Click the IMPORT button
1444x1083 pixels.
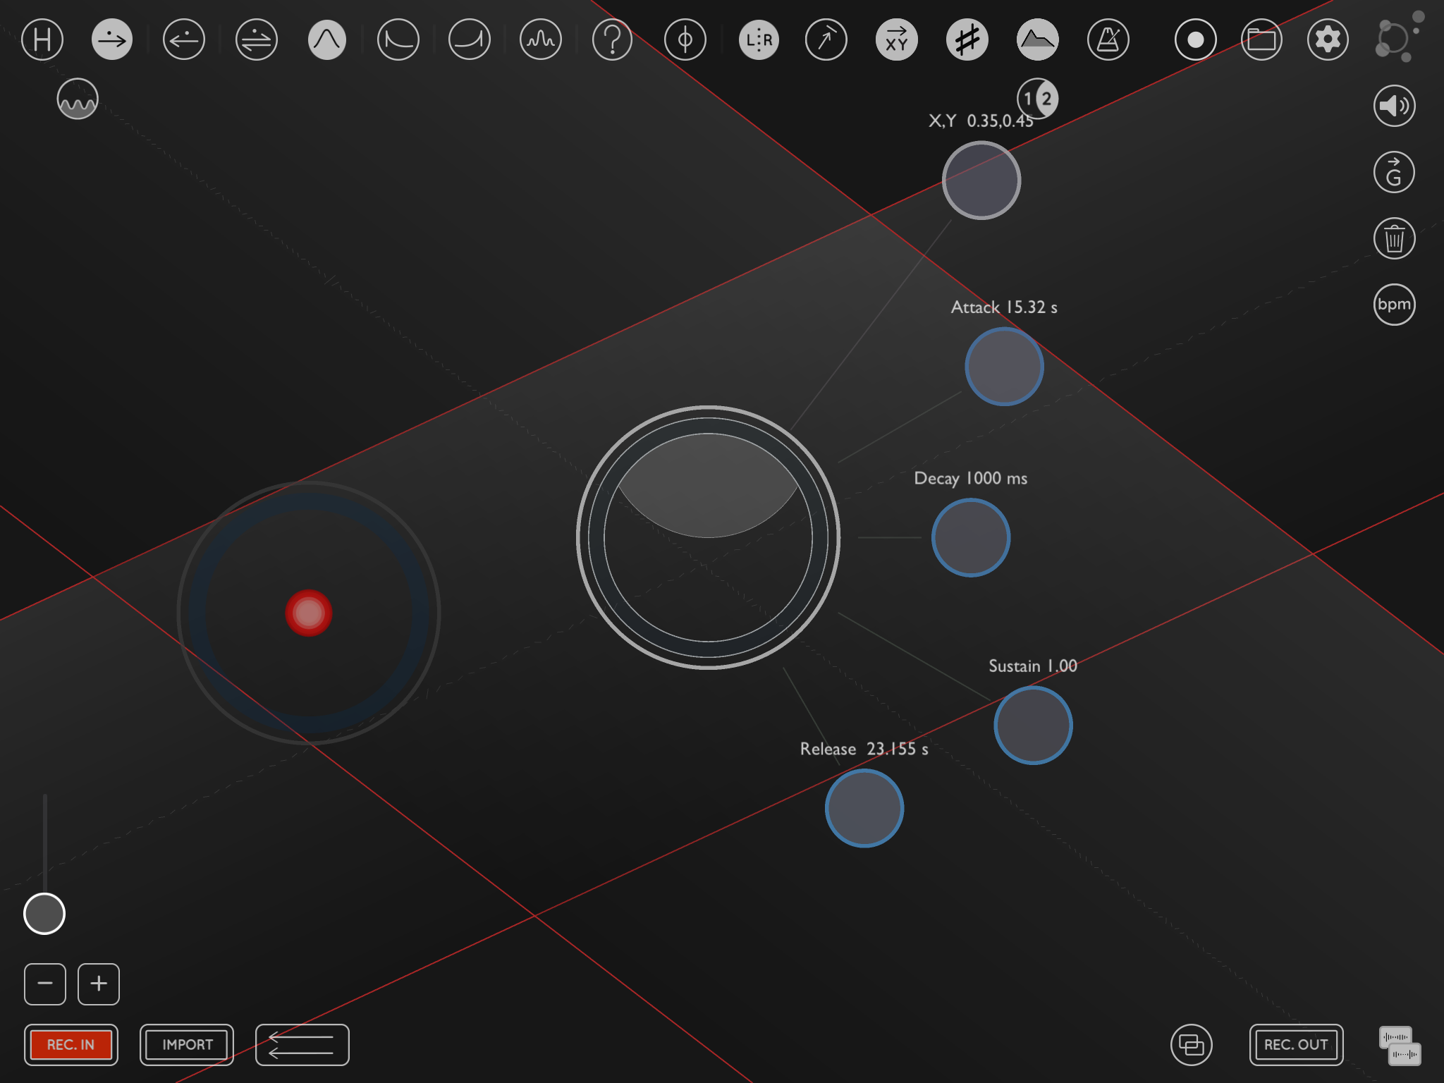click(187, 1044)
